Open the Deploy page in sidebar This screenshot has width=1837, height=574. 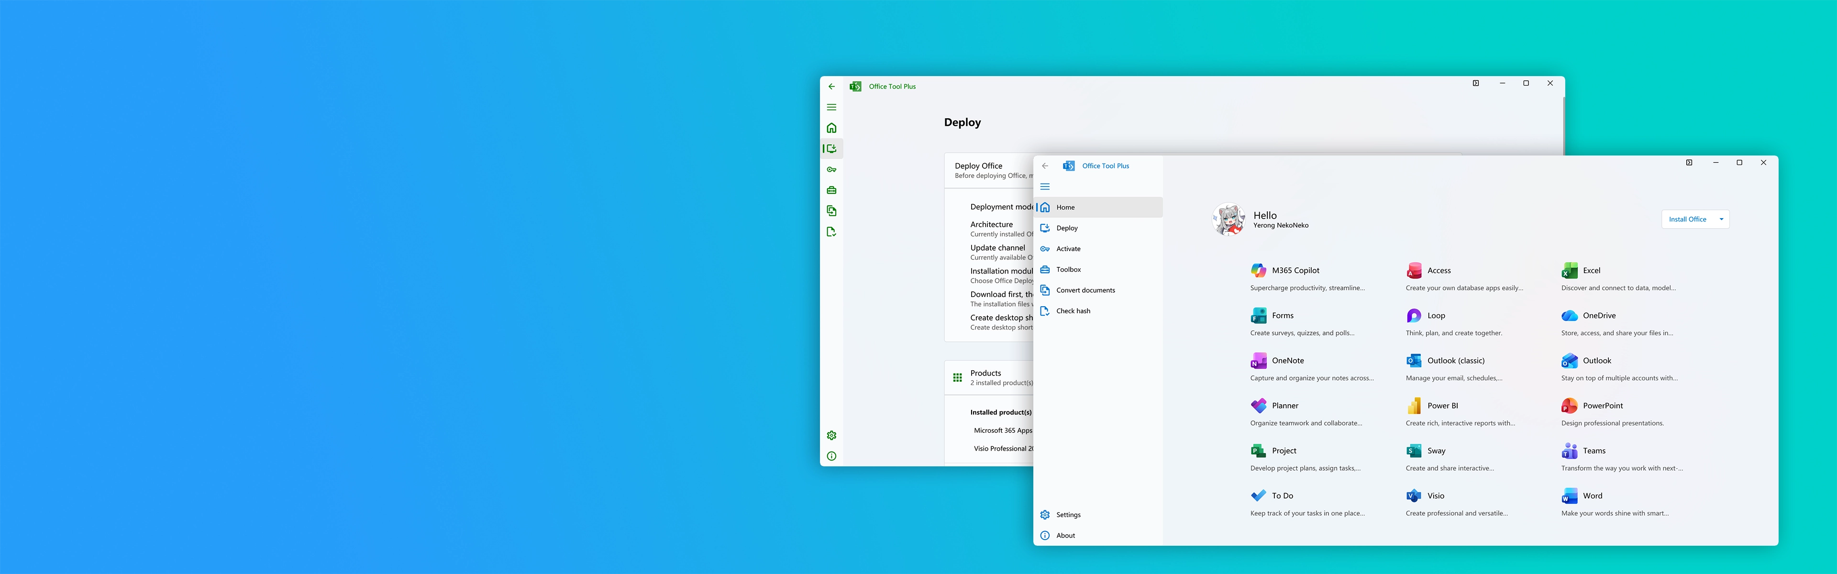pyautogui.click(x=1099, y=228)
